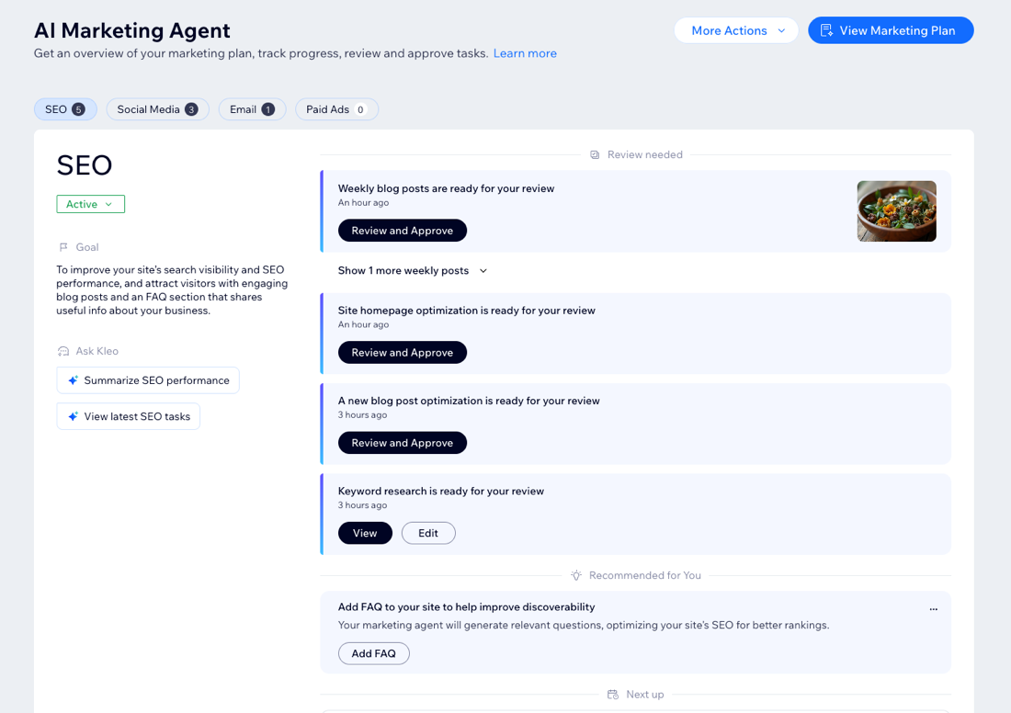Click the Learn more link
Screen dimensions: 1011x713
coord(525,52)
